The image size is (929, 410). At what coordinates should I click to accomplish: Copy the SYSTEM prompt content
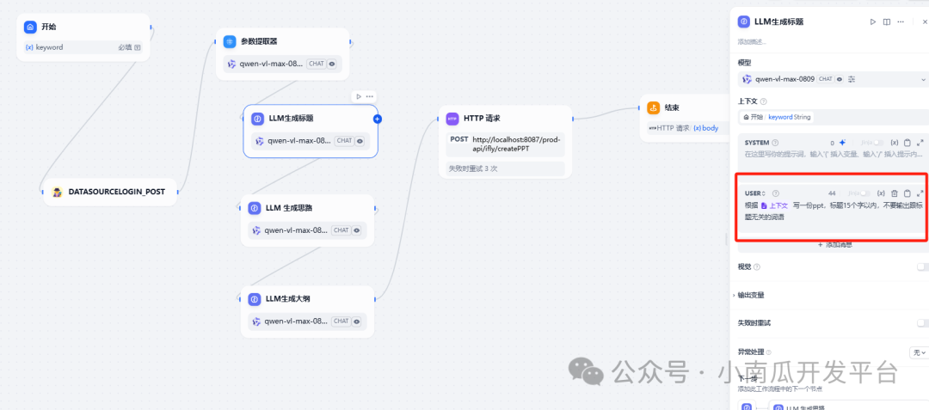[907, 143]
